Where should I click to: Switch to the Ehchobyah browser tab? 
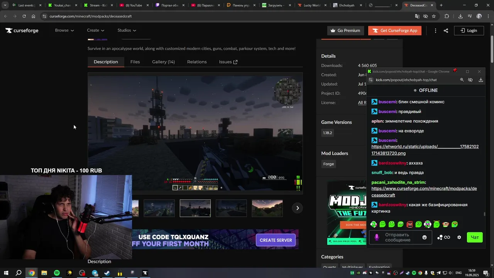(347, 5)
